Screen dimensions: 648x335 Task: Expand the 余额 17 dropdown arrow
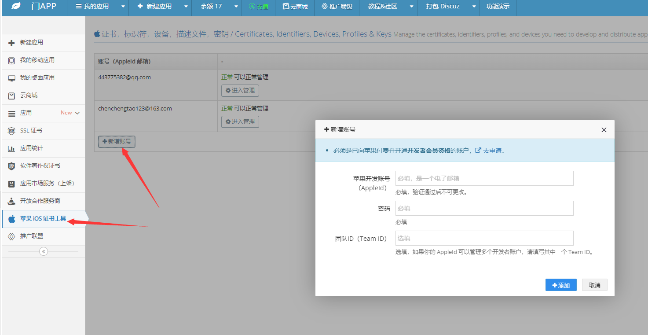pos(236,7)
